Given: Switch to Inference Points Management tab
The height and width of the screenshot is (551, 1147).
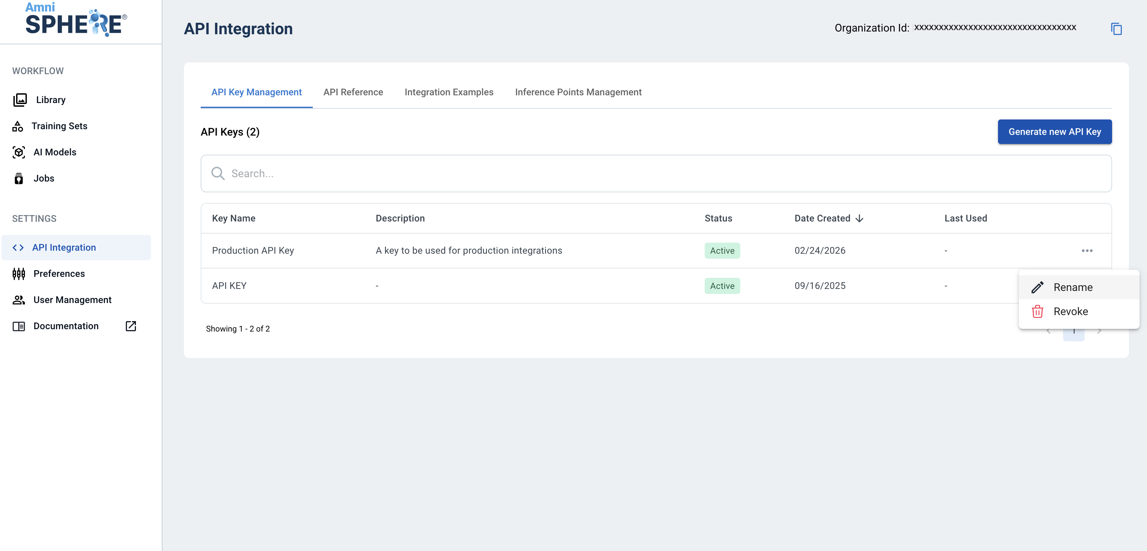Looking at the screenshot, I should pos(578,92).
